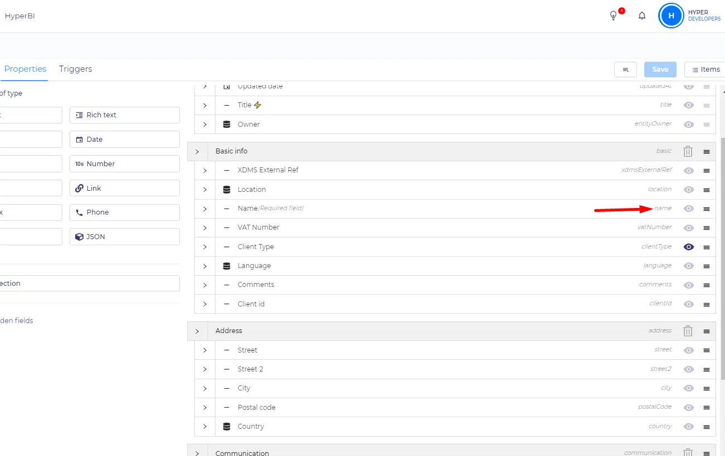
Task: Click the vertical scrollbar of the field list
Action: click(722, 259)
